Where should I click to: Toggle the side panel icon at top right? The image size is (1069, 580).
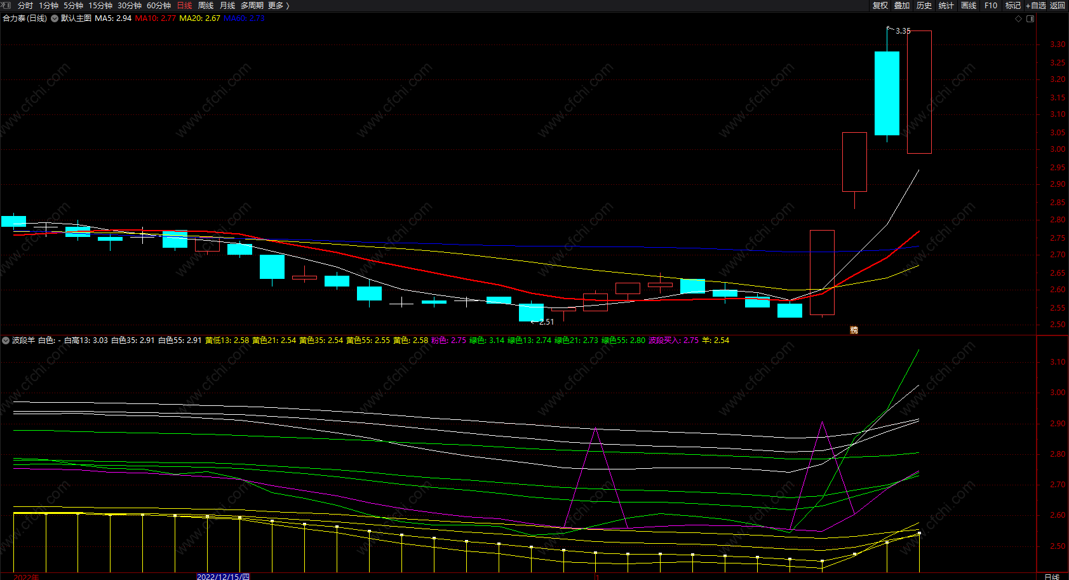(x=1030, y=18)
